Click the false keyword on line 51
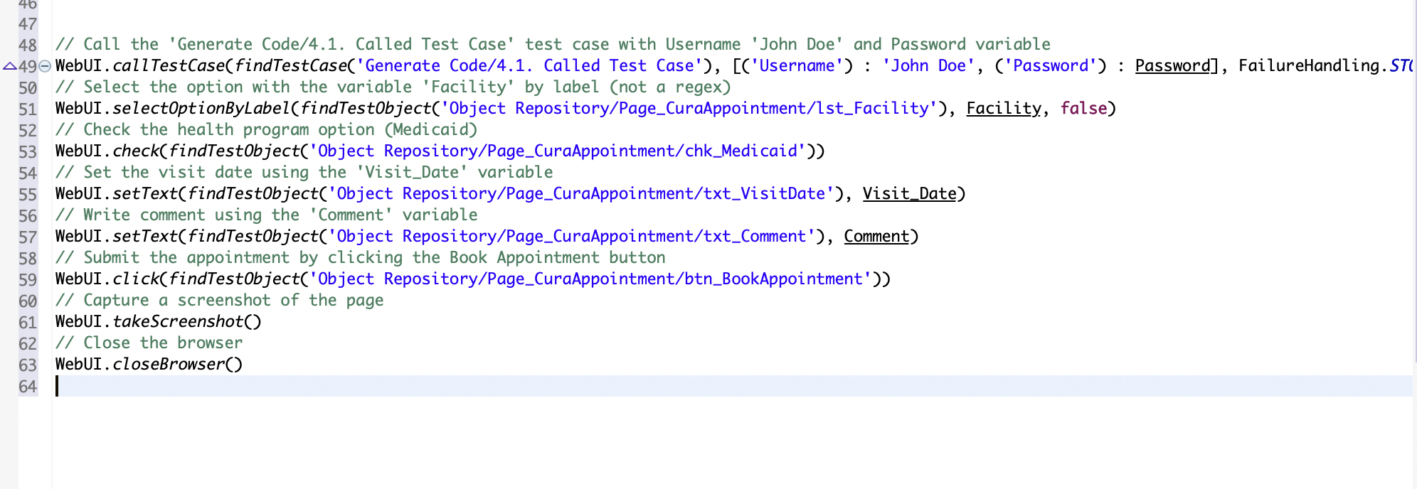The image size is (1417, 489). [1083, 108]
